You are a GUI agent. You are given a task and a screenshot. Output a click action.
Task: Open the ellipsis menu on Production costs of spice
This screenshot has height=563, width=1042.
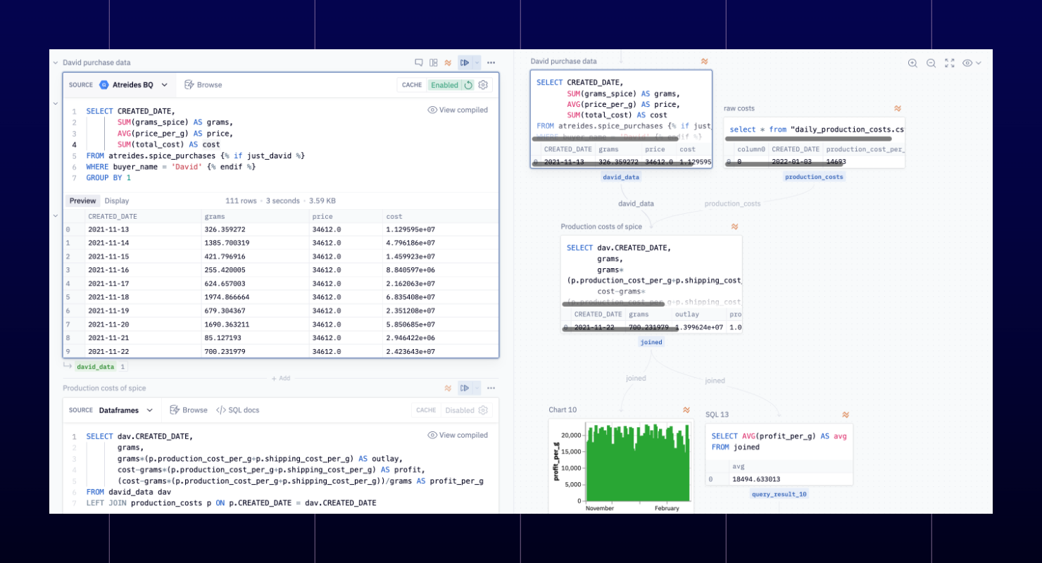(491, 388)
